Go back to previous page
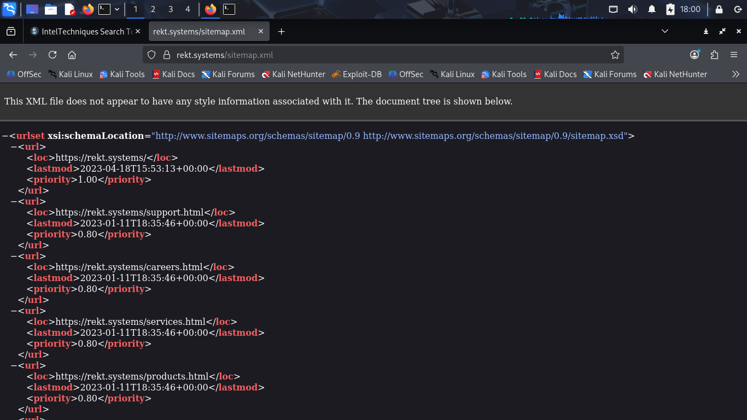The height and width of the screenshot is (420, 747). (13, 55)
